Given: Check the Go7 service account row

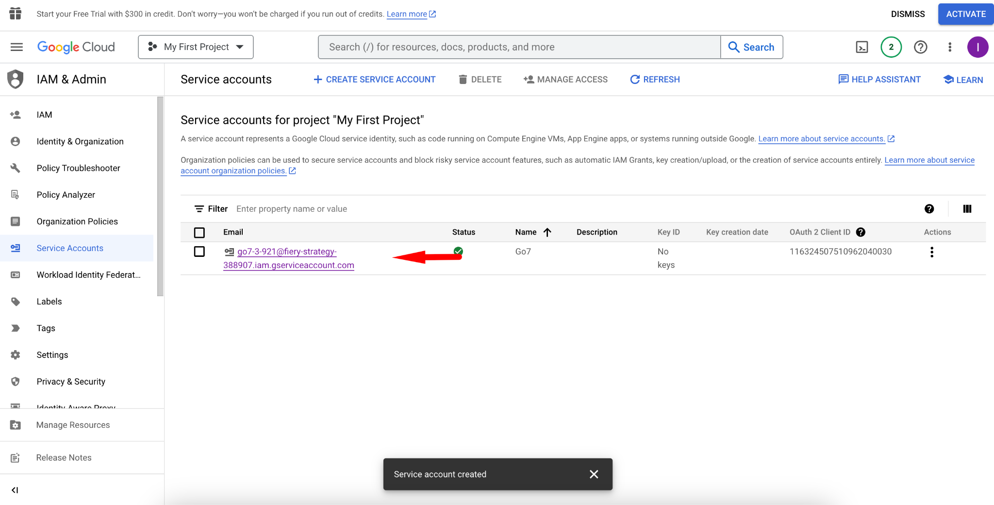Looking at the screenshot, I should coord(199,252).
